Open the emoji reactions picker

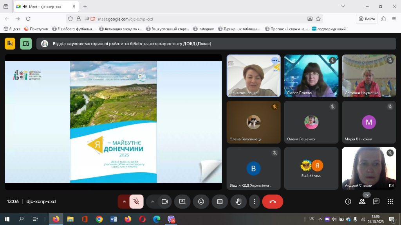pos(201,202)
